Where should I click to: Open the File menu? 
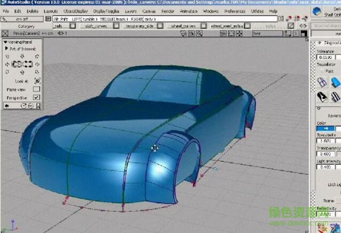[x=6, y=11]
